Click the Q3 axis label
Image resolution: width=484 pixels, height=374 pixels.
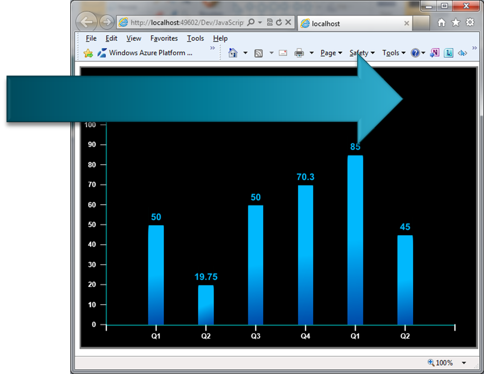coord(256,336)
